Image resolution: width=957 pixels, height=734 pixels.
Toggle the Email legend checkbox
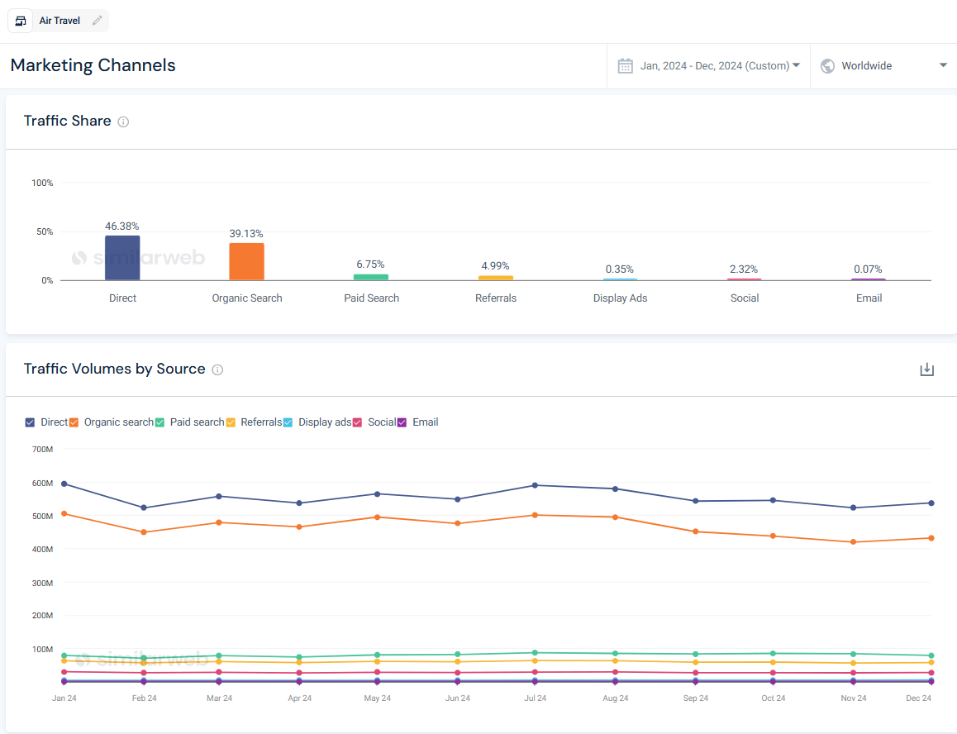tap(400, 422)
